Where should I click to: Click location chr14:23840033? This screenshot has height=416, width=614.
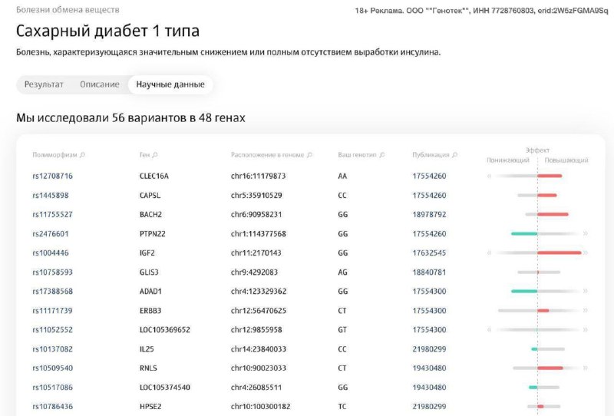(x=259, y=349)
